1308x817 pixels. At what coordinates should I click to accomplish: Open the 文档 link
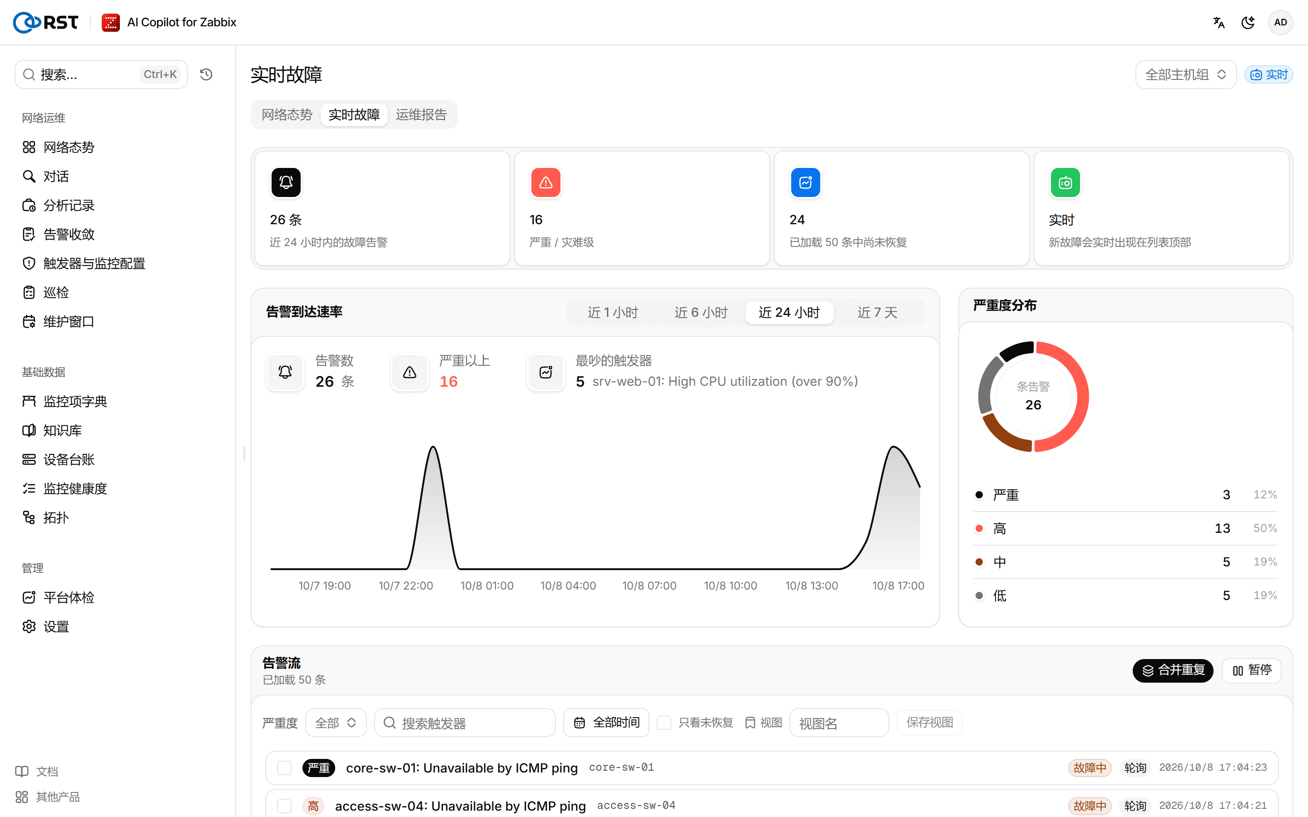[x=37, y=771]
